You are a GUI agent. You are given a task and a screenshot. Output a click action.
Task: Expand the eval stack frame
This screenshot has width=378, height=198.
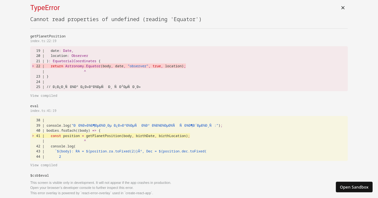(34, 106)
